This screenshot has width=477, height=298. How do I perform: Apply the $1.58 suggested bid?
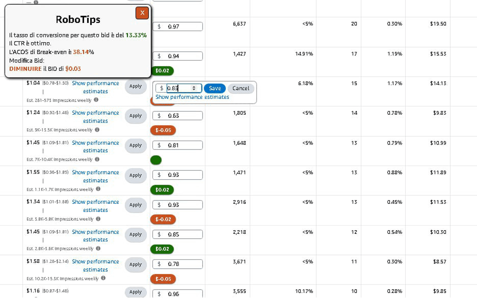coord(135,264)
